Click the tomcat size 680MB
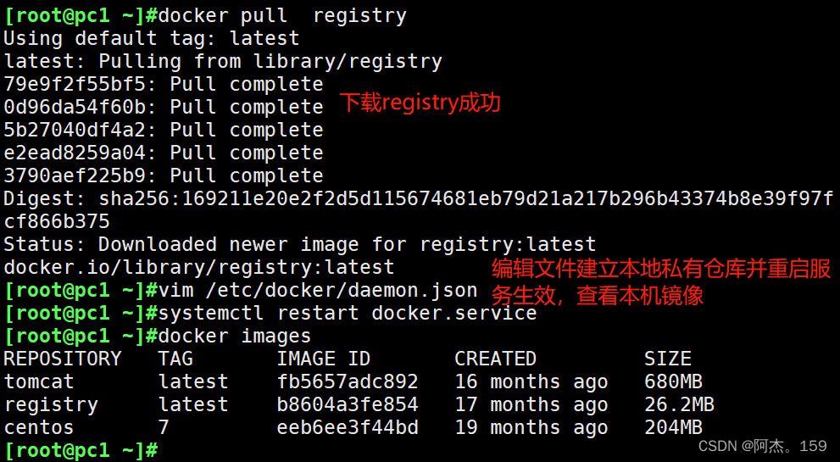Screen dimensions: 840x462 pos(673,381)
